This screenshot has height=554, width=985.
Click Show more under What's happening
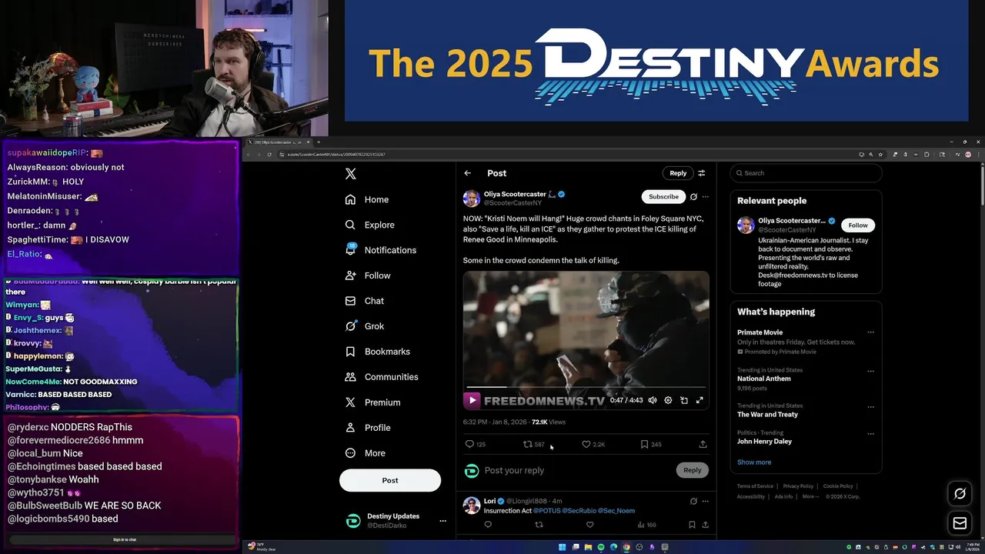754,462
